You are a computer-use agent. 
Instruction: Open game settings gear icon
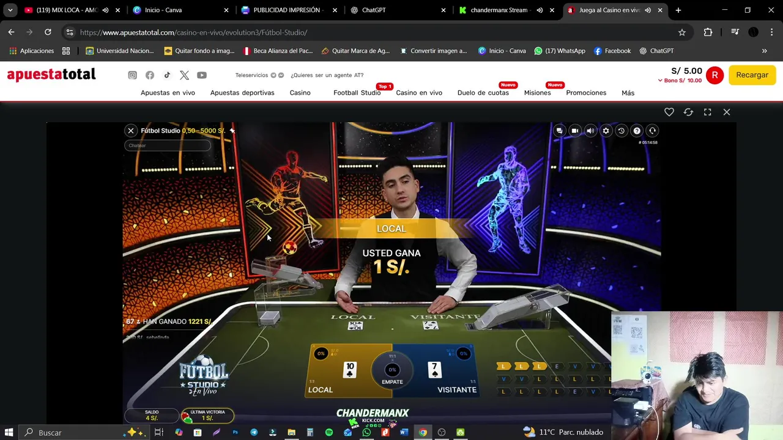(606, 131)
